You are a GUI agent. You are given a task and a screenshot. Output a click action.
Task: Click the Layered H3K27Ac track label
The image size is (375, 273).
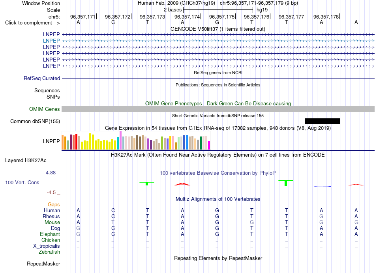click(26, 161)
